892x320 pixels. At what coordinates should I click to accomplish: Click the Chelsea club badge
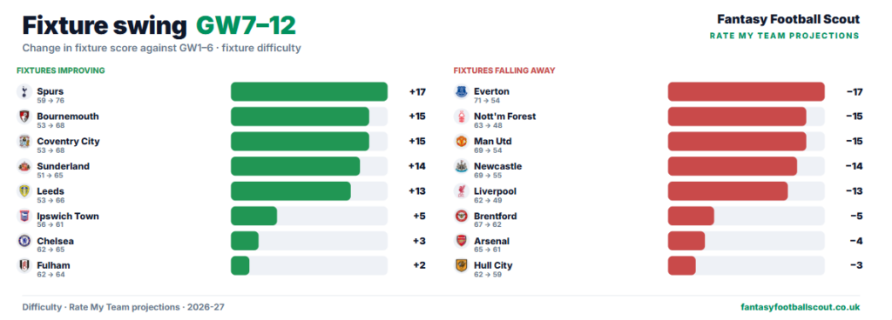click(24, 241)
